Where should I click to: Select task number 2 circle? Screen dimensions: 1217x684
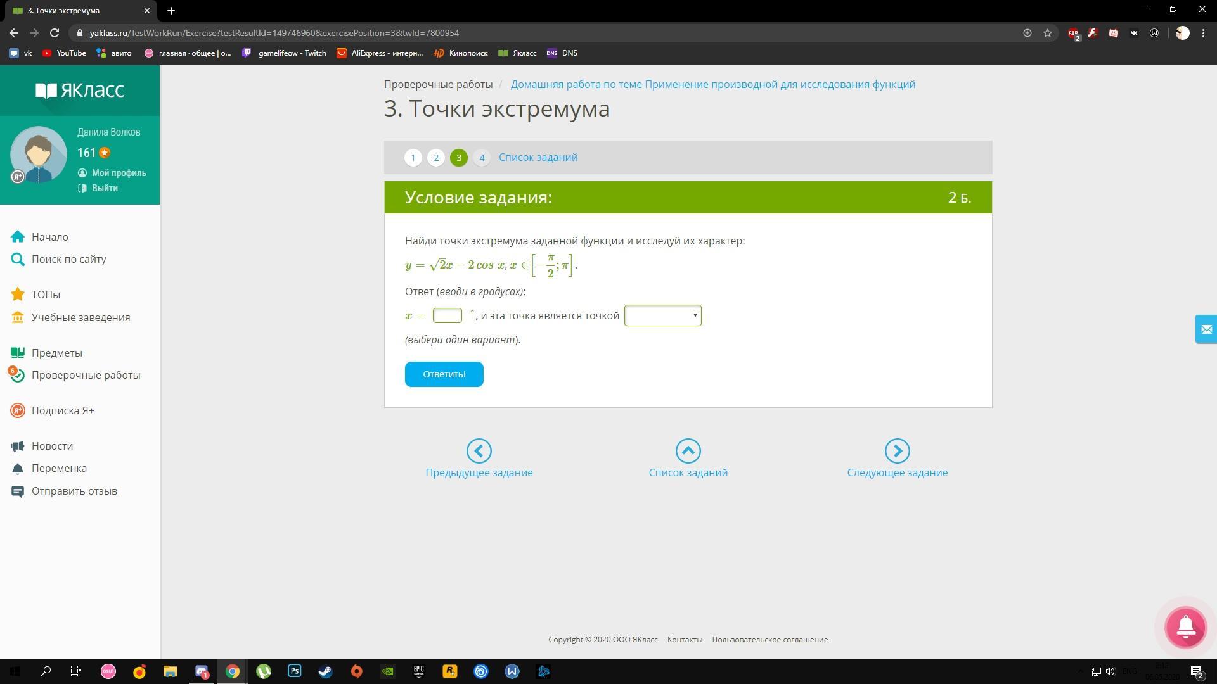tap(436, 158)
